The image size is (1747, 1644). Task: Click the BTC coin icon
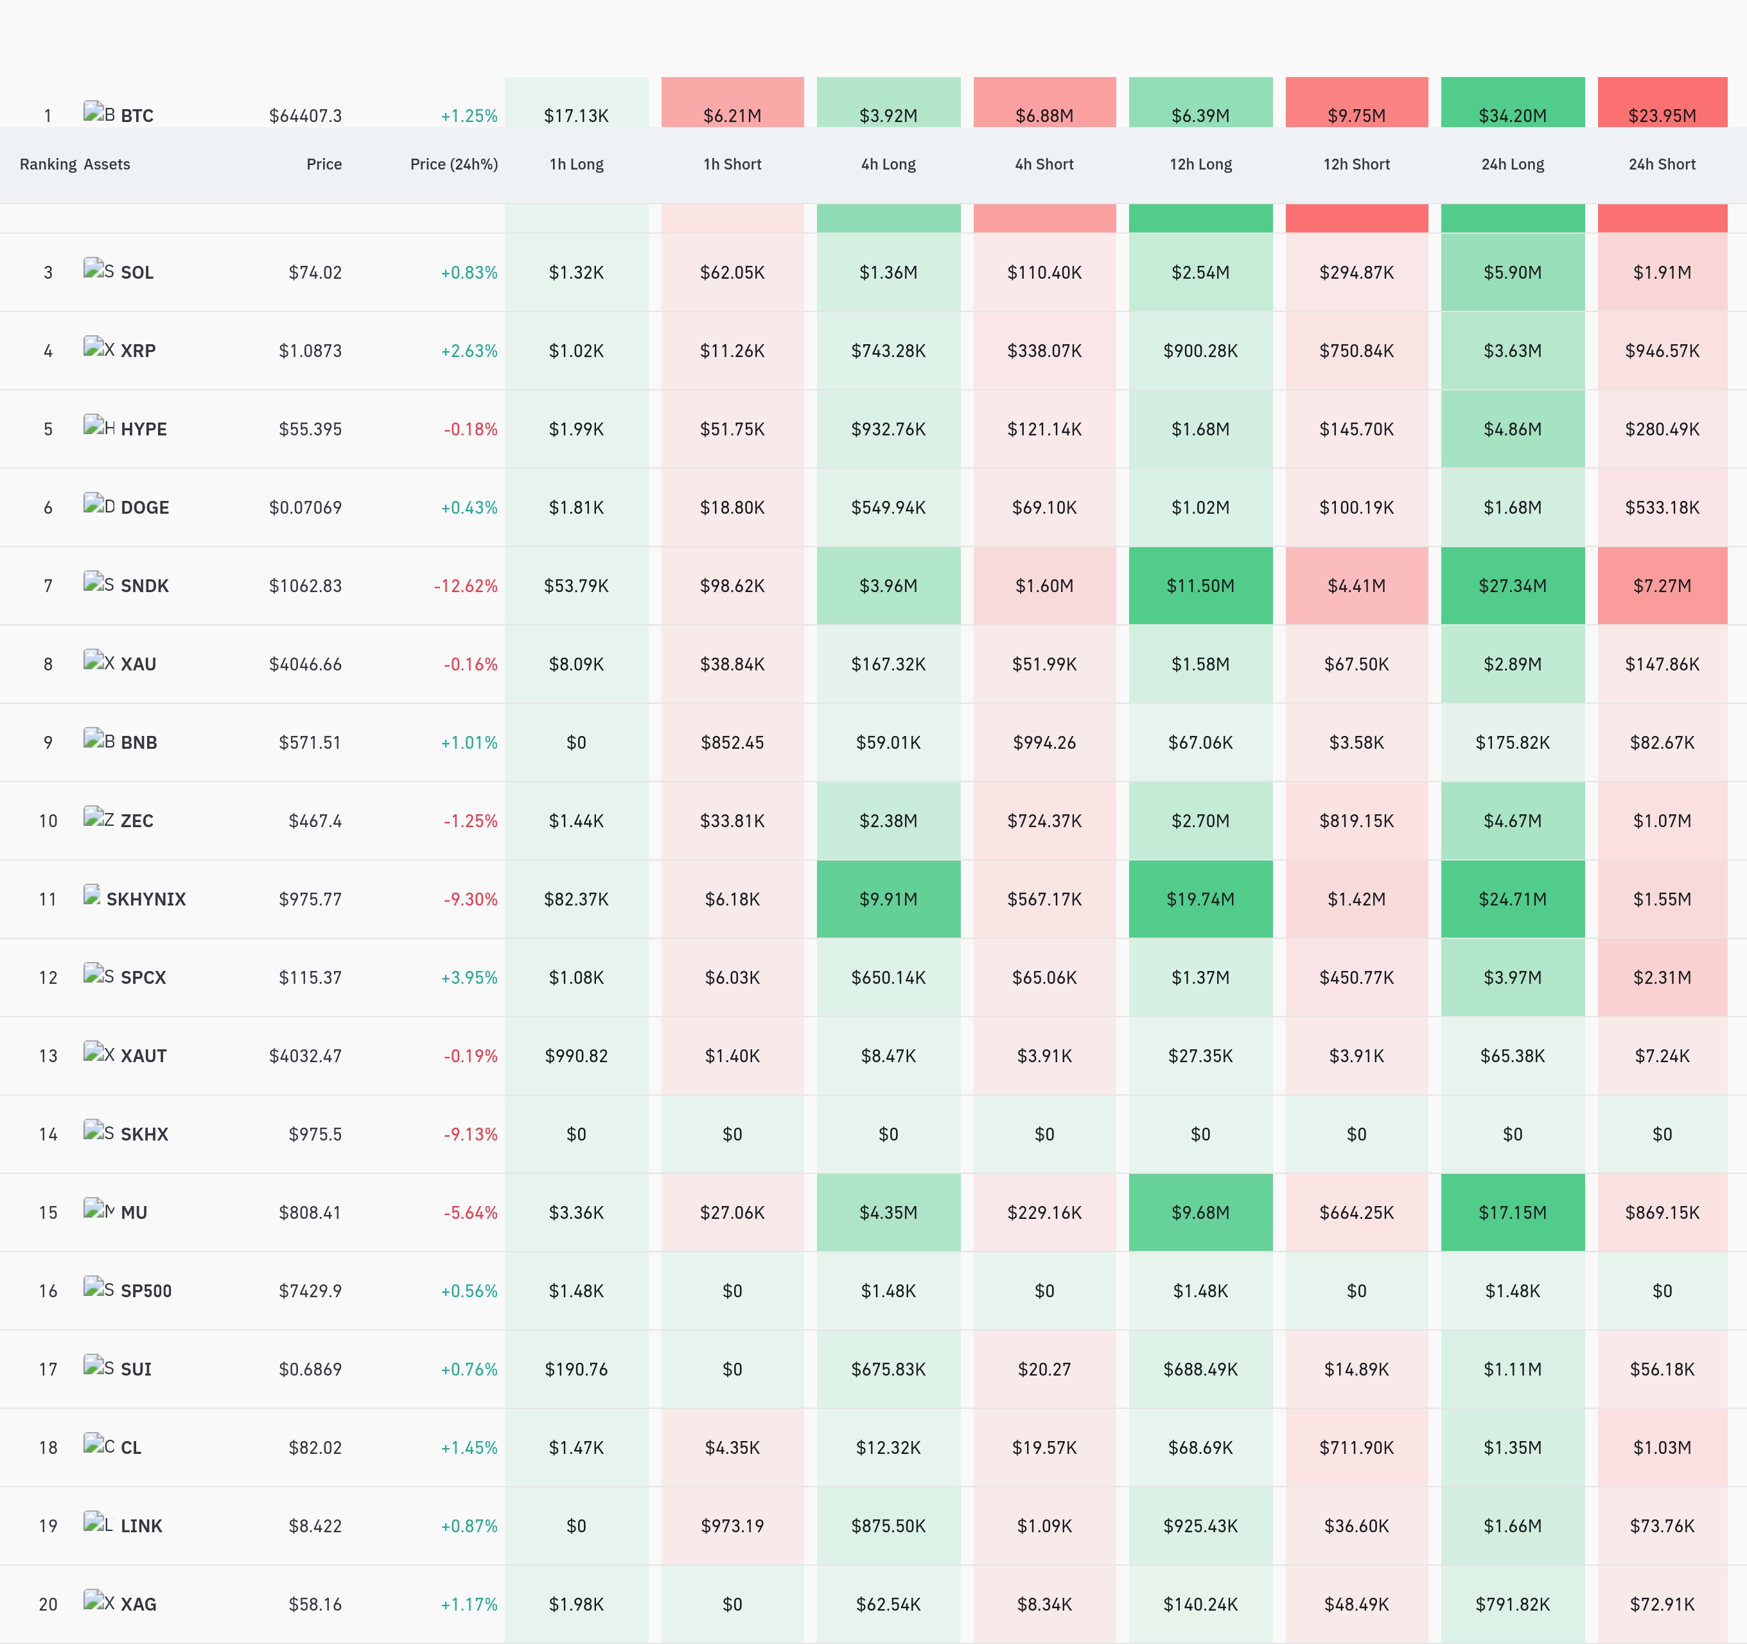98,112
